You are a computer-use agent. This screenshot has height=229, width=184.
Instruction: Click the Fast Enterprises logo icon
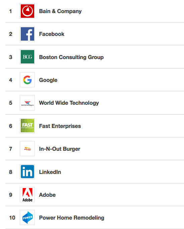click(x=27, y=126)
